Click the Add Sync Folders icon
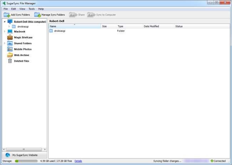 point(7,15)
